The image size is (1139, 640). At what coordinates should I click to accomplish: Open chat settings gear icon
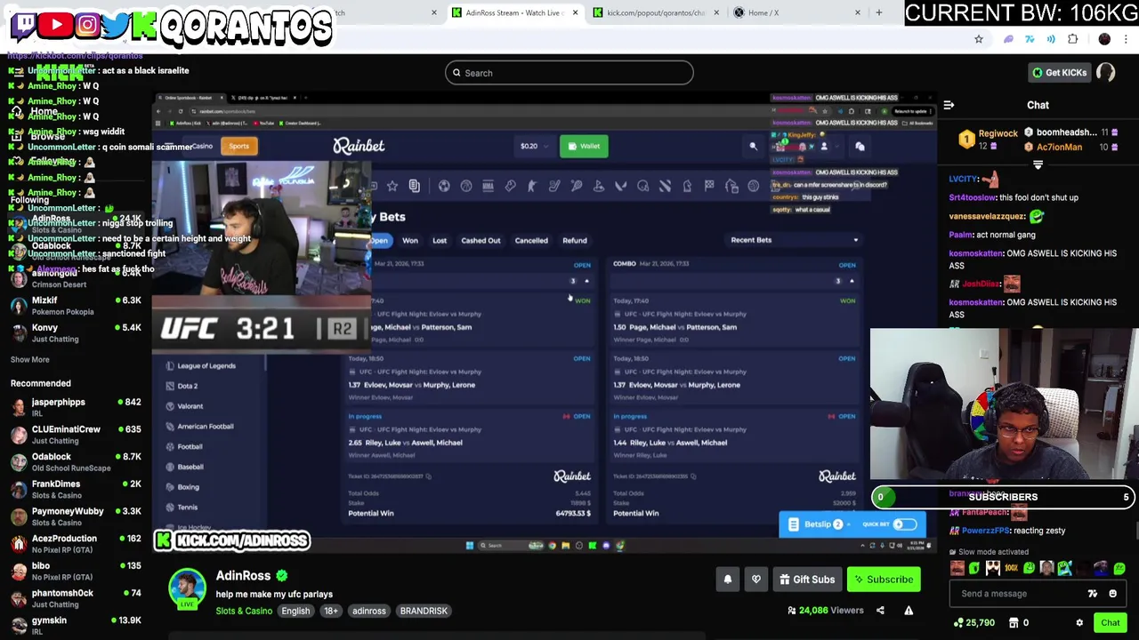1079,623
